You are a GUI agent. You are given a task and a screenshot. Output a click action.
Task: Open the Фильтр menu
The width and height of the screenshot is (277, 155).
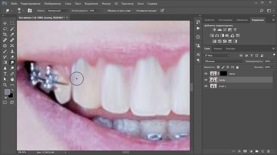pos(106,4)
